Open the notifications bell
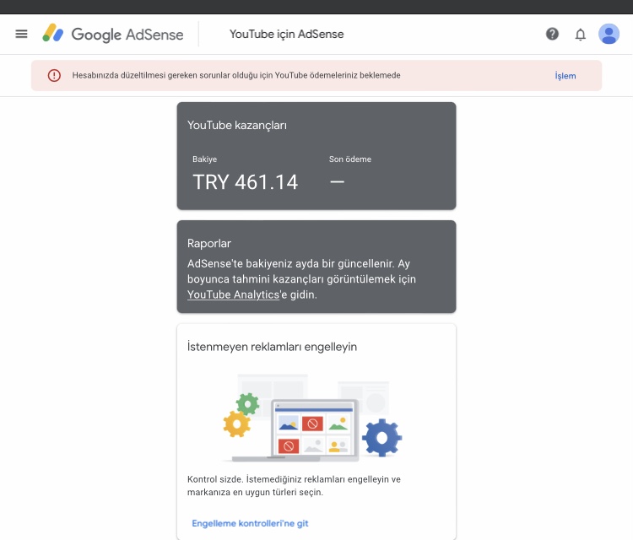This screenshot has width=633, height=540. tap(580, 35)
